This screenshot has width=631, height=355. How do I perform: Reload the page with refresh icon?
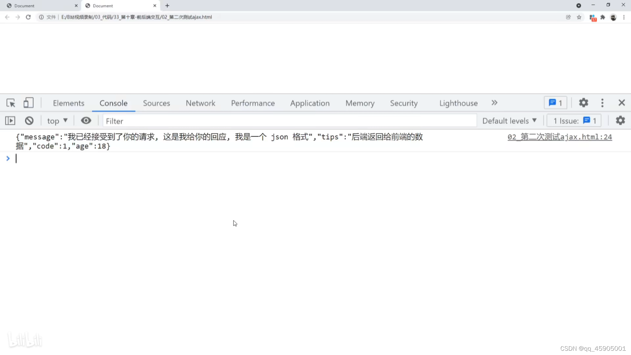28,17
